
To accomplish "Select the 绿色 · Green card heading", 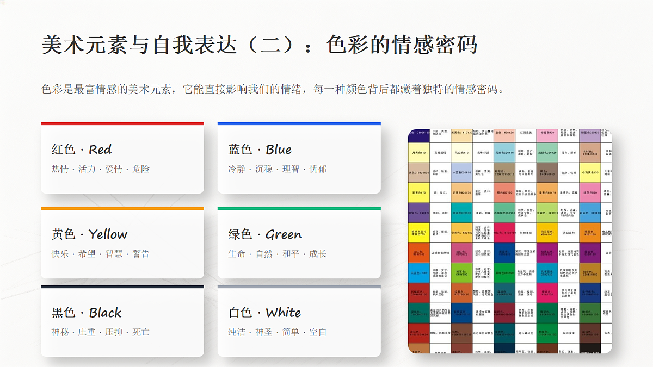I will (x=265, y=234).
